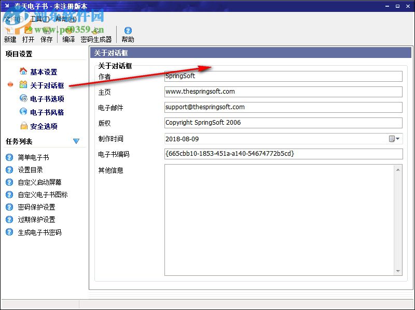The image size is (415, 310).
Task: Open the 设置目录 task link
Action: click(30, 170)
